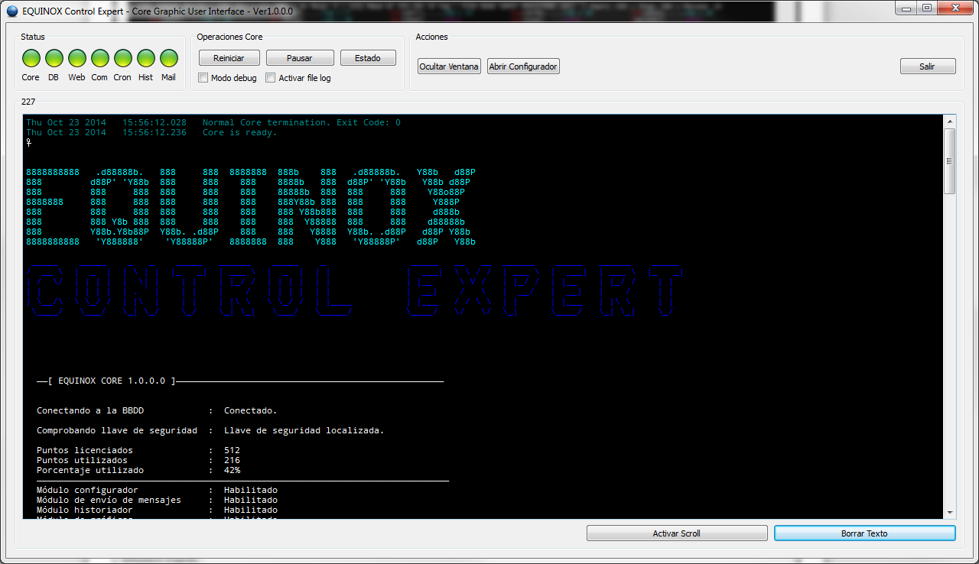Click the Reiniciar button

coord(229,58)
